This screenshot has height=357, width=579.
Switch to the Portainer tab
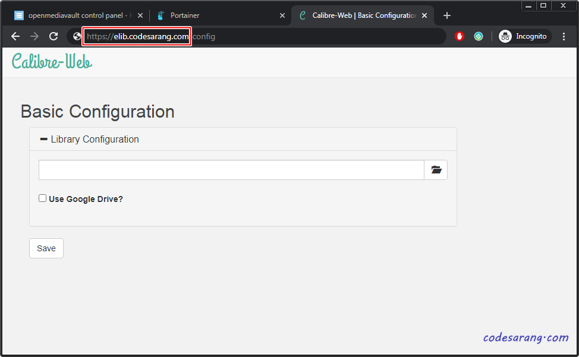[221, 15]
